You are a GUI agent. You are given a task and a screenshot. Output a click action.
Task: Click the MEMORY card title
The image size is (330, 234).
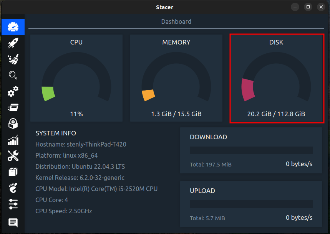tap(176, 42)
